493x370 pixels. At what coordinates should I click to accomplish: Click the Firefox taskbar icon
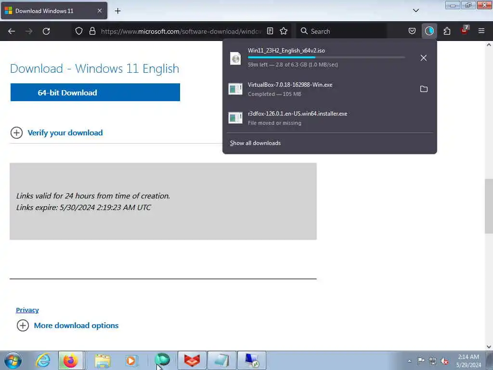tap(71, 360)
